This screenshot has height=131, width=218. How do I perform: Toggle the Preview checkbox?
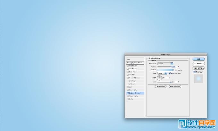tap(195, 72)
